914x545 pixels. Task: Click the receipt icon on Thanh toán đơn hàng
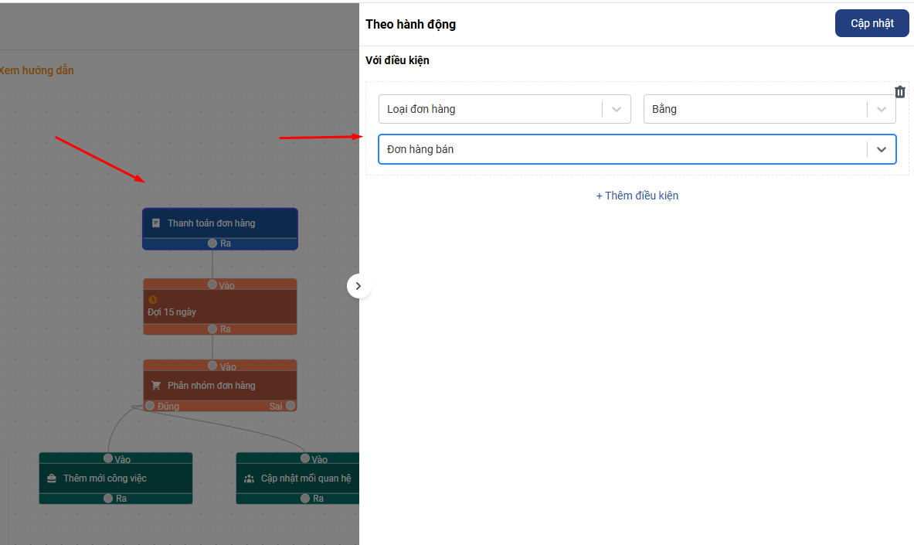[156, 223]
